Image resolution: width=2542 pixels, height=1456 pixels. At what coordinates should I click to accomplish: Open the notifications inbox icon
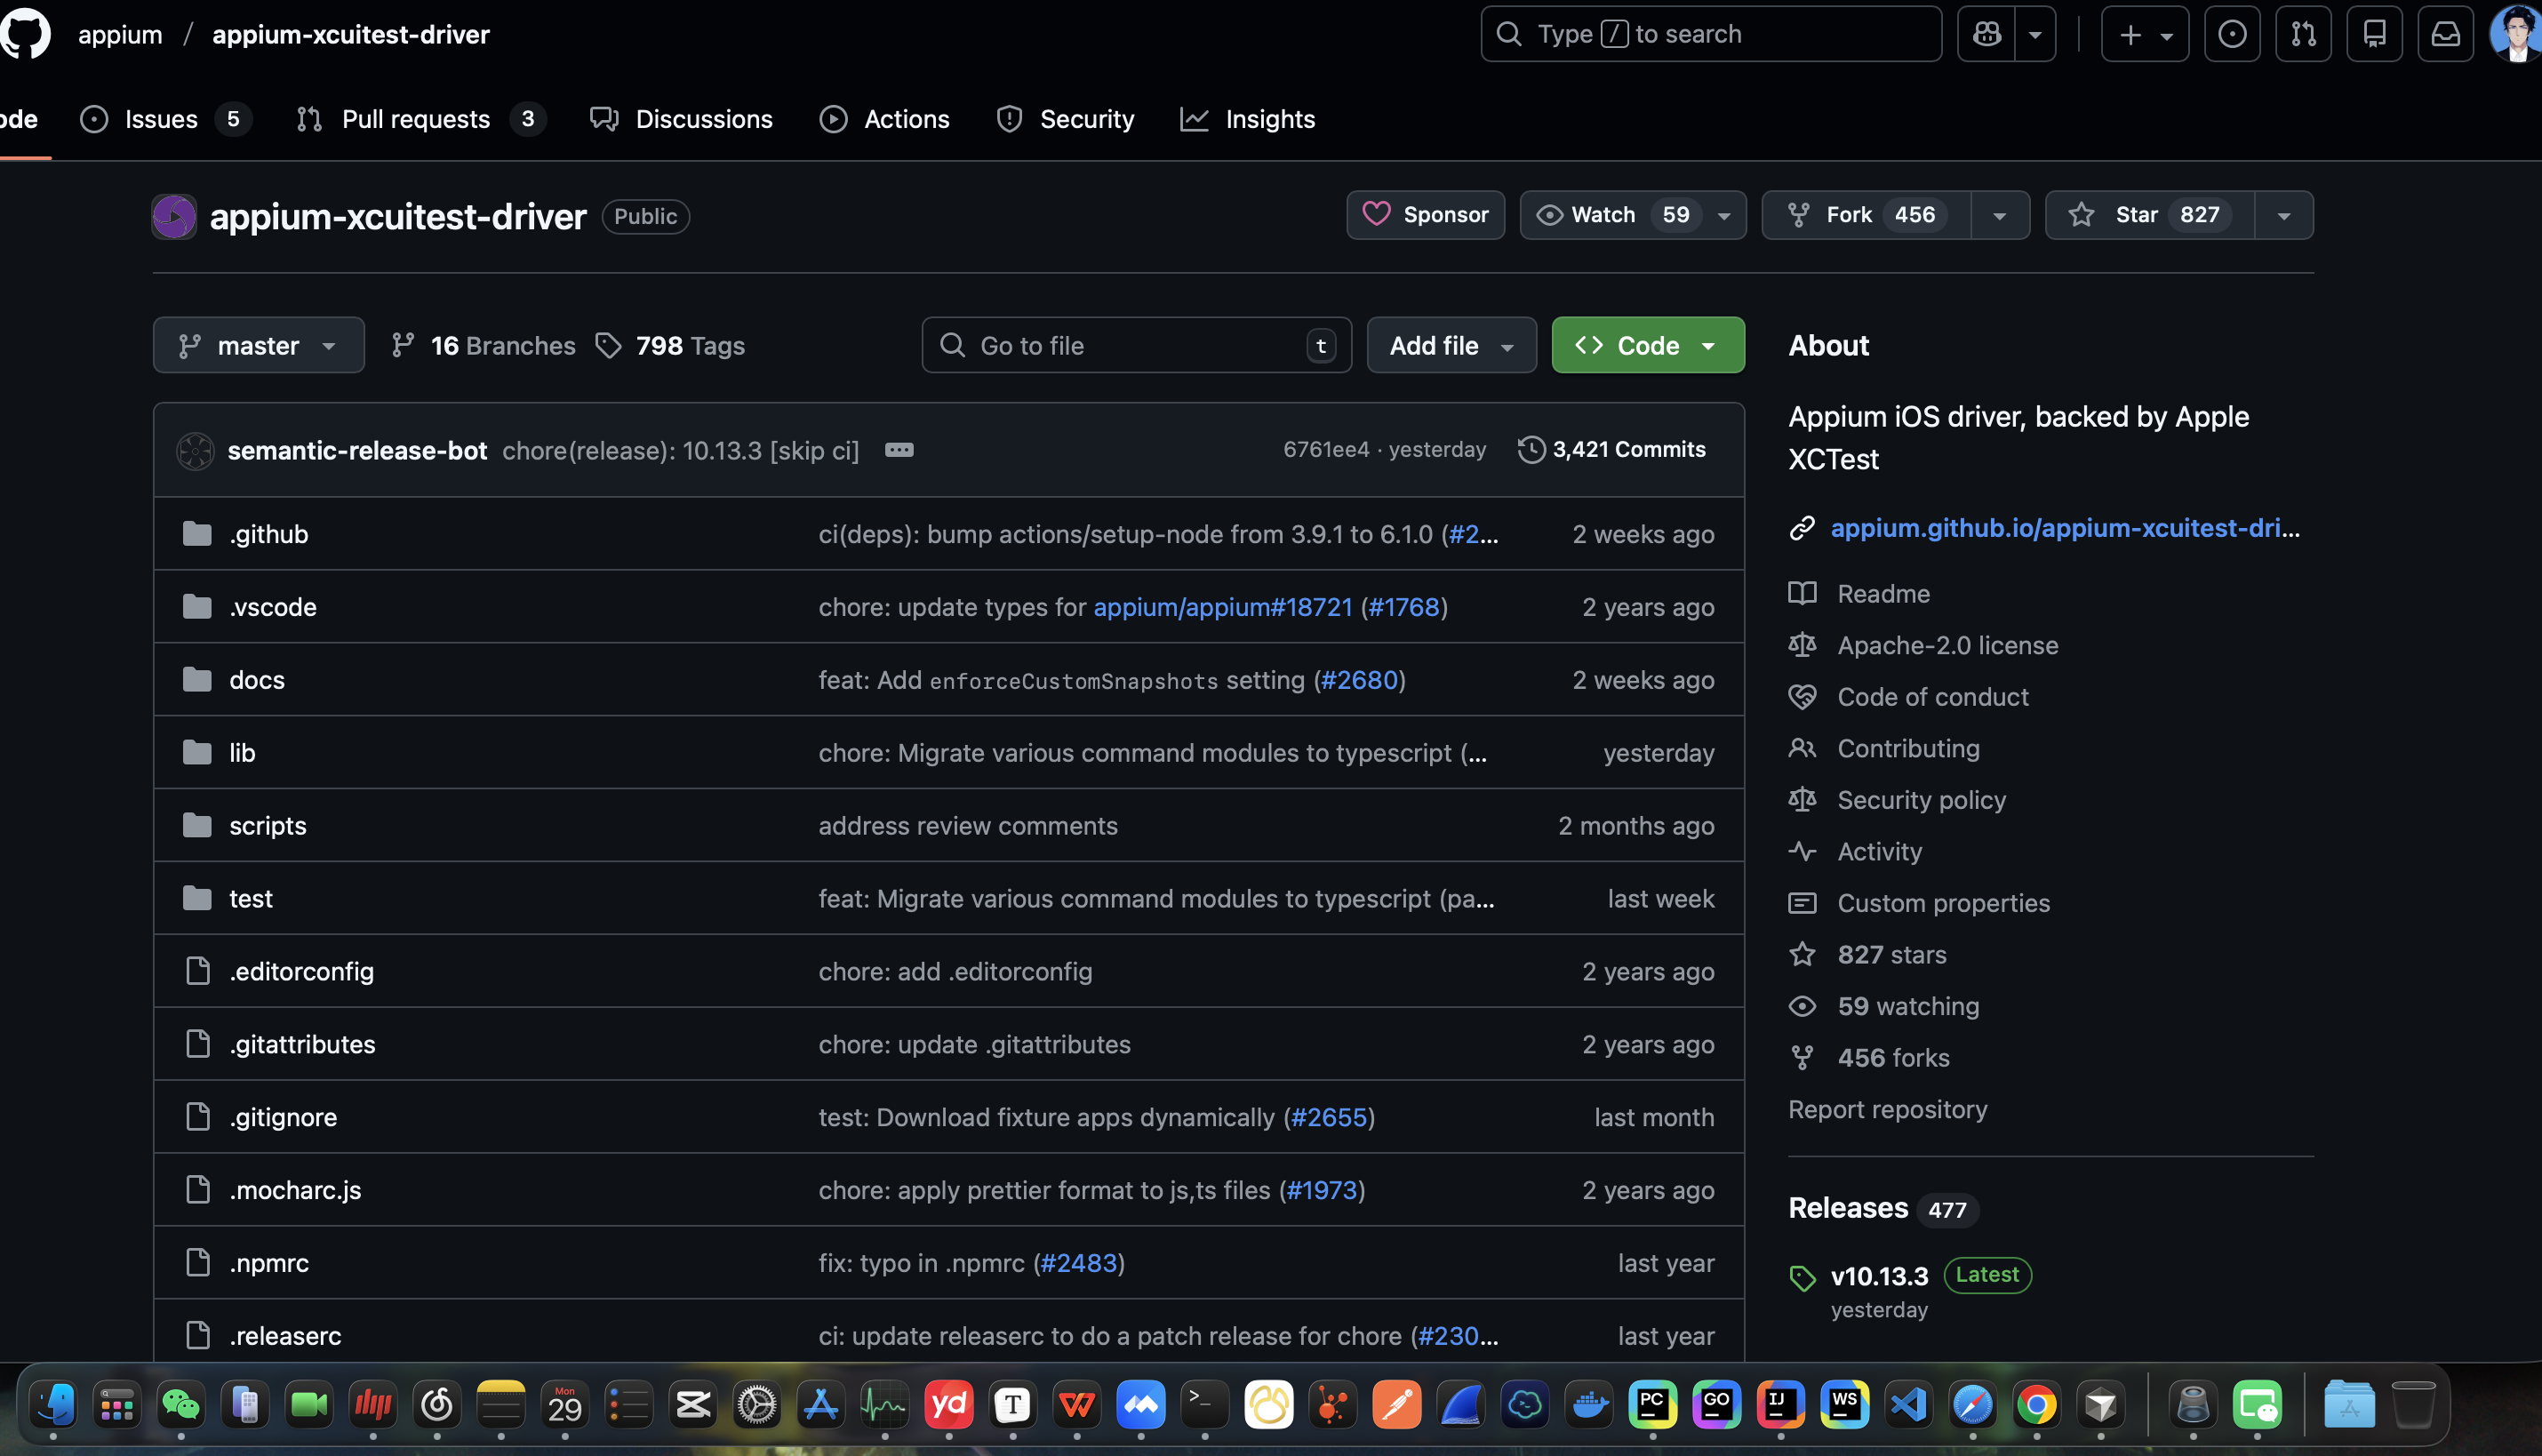(2445, 34)
